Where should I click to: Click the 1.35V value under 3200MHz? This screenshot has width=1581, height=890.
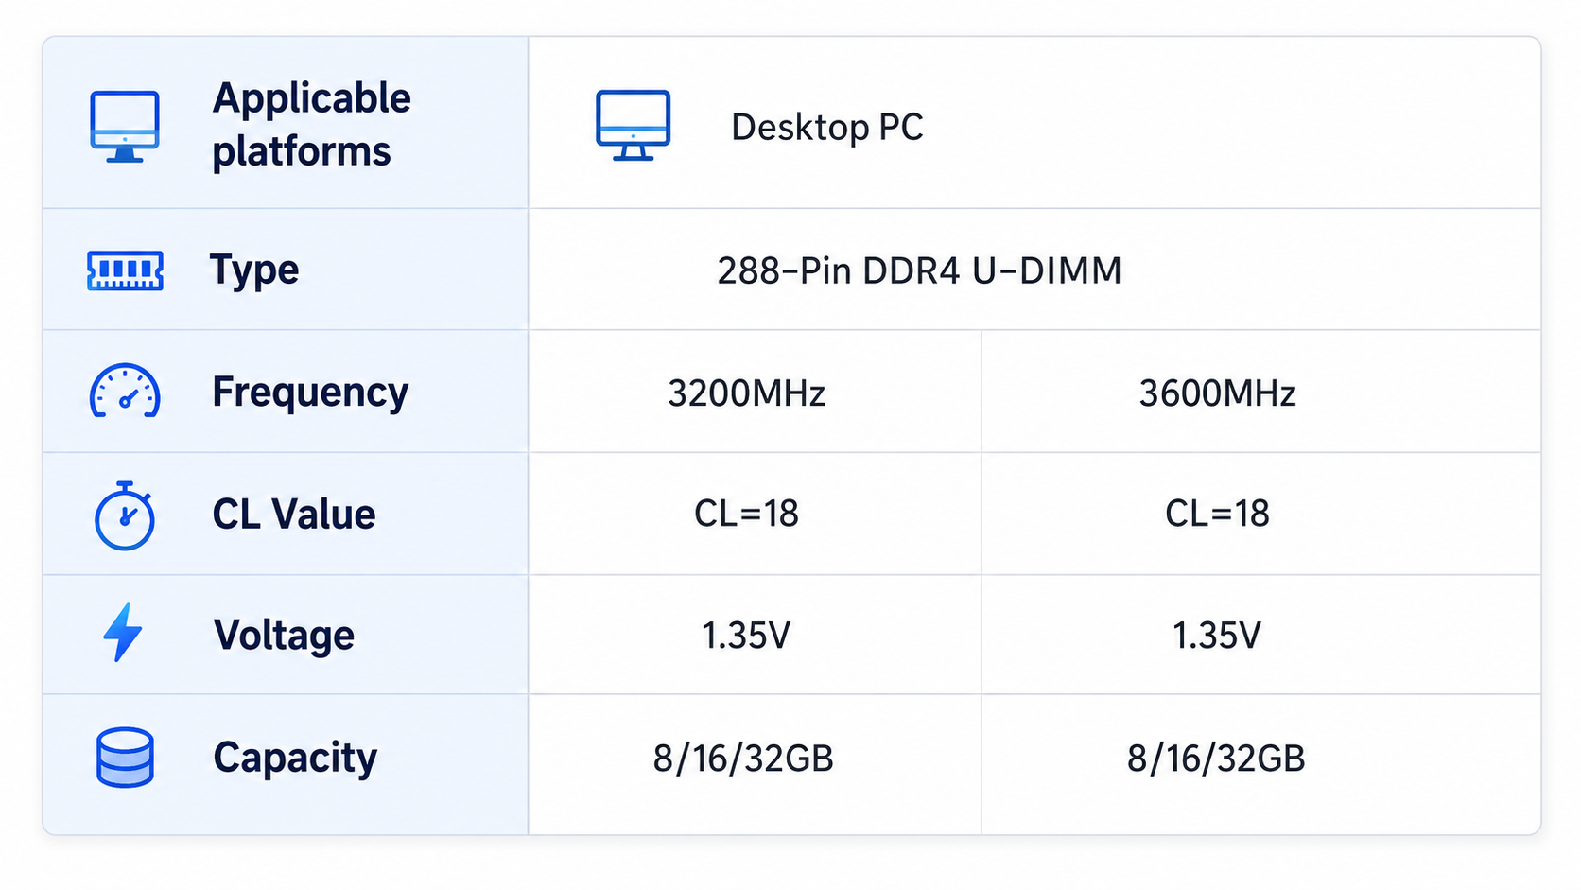746,636
